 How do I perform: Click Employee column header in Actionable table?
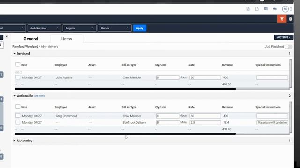(61, 107)
